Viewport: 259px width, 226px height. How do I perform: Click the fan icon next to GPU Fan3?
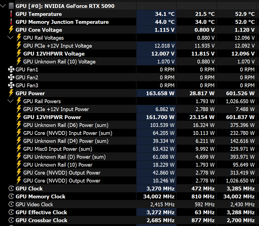coord(11,85)
